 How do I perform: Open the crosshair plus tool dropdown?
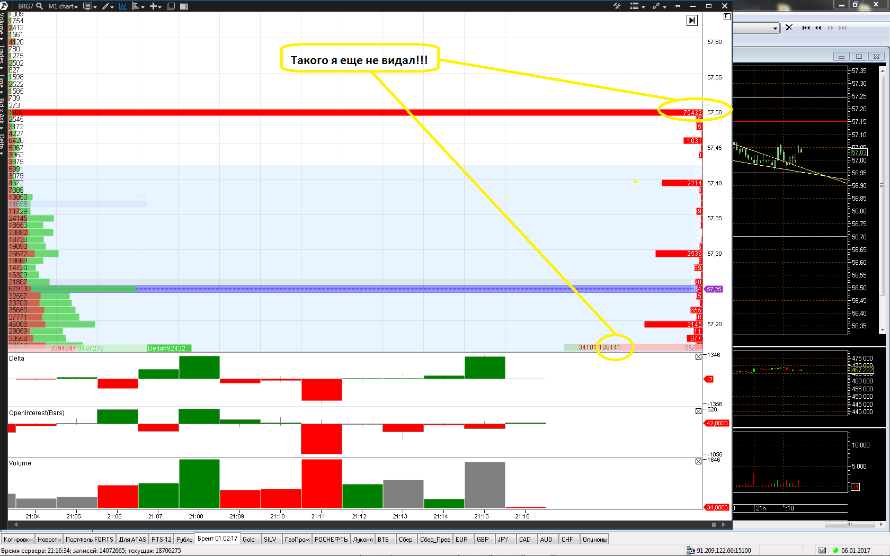point(155,6)
